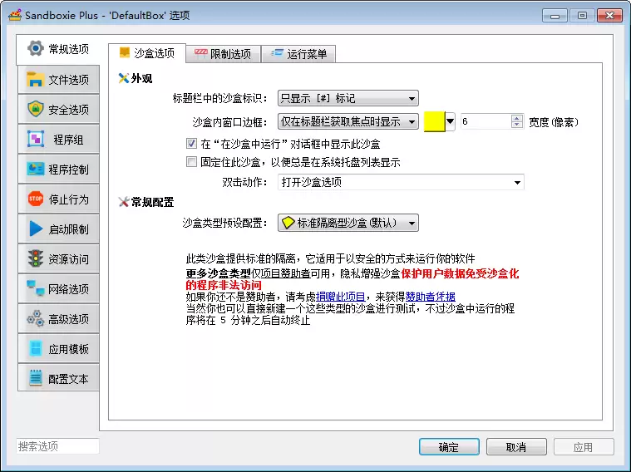Click the gear icon for 常规选项

click(36, 49)
